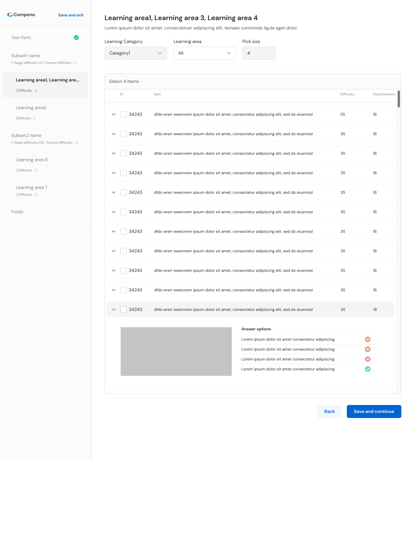Open Learning area 6 in sidebar
The height and width of the screenshot is (543, 407).
tap(32, 160)
